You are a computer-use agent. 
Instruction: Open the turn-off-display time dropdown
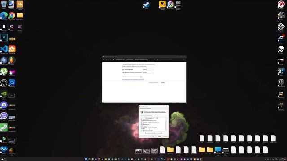tap(148, 70)
